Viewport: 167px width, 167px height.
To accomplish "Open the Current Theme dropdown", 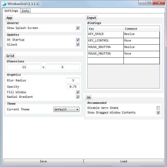I will (x=67, y=110).
